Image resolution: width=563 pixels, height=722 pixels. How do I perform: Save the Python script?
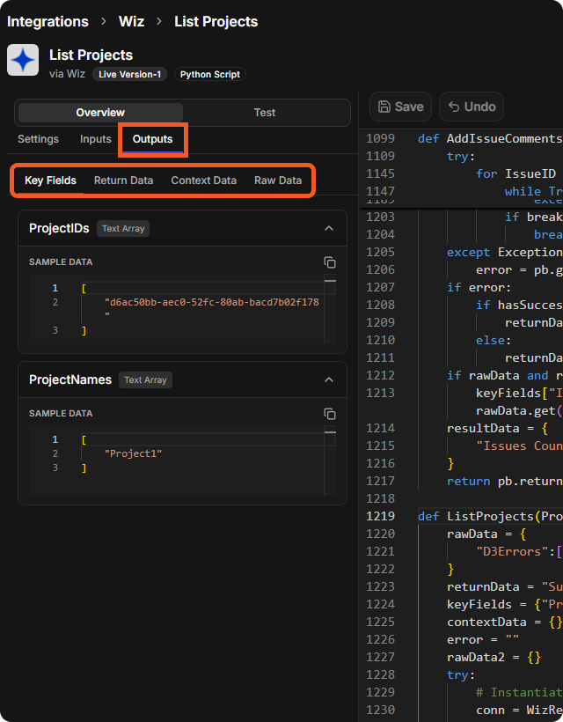click(400, 107)
